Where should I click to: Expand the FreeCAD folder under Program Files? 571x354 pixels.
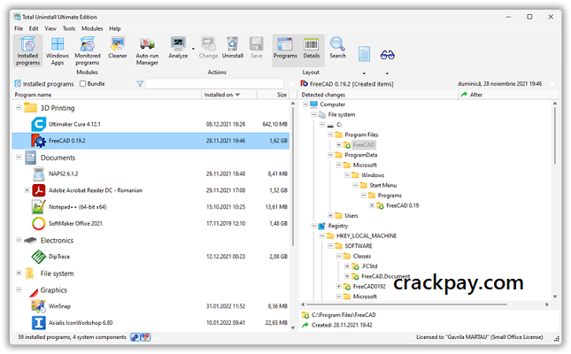coord(338,144)
